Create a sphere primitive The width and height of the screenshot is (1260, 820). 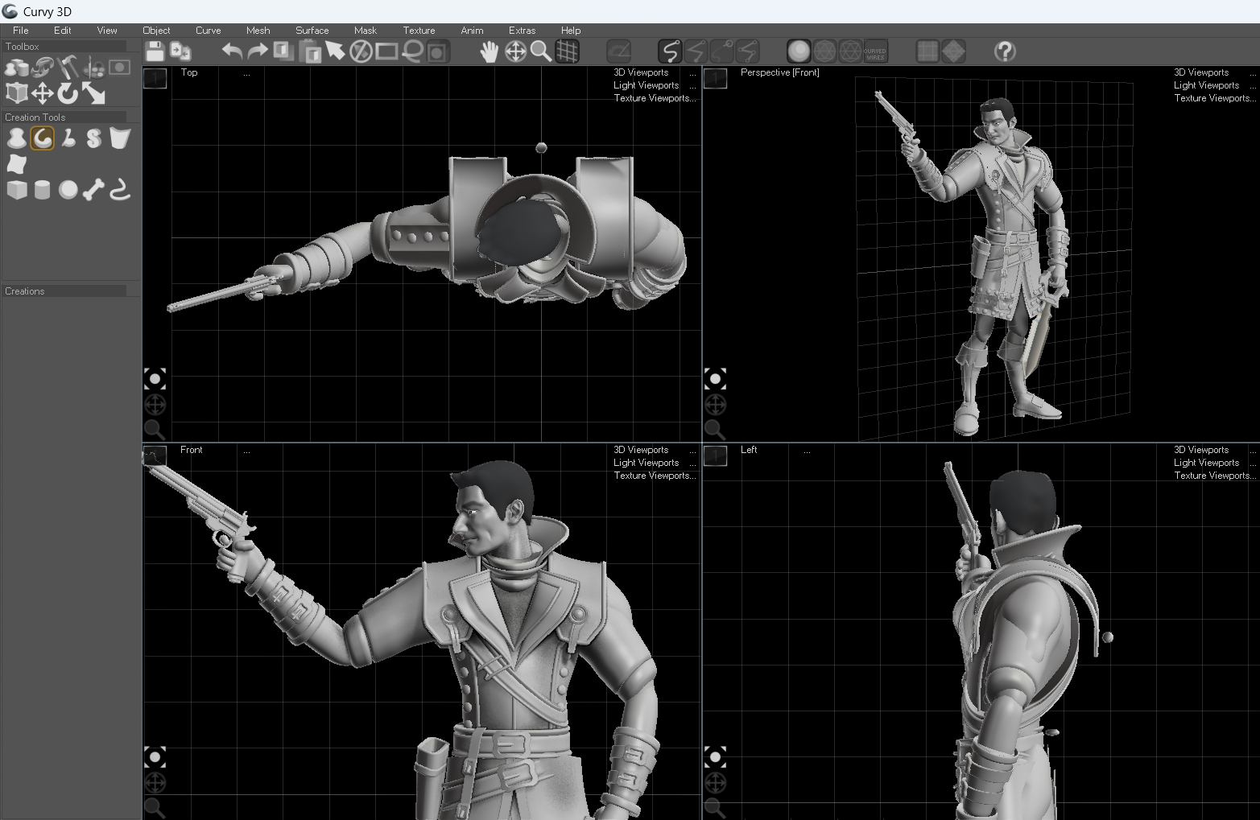pyautogui.click(x=68, y=190)
